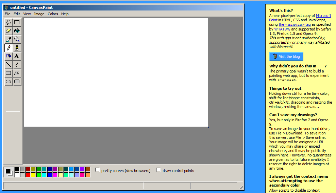Choose the Ellipse tool
Image resolution: width=336 pixels, height=193 pixels.
pyautogui.click(x=9, y=82)
